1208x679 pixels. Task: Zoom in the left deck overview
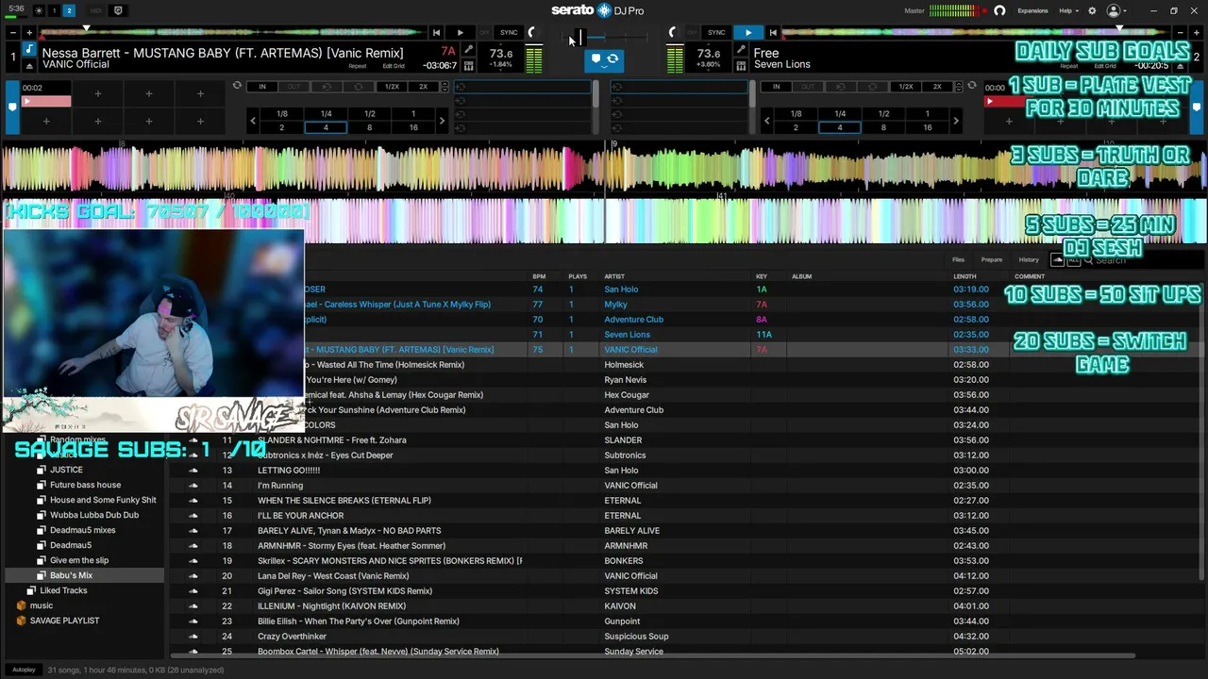coord(28,33)
